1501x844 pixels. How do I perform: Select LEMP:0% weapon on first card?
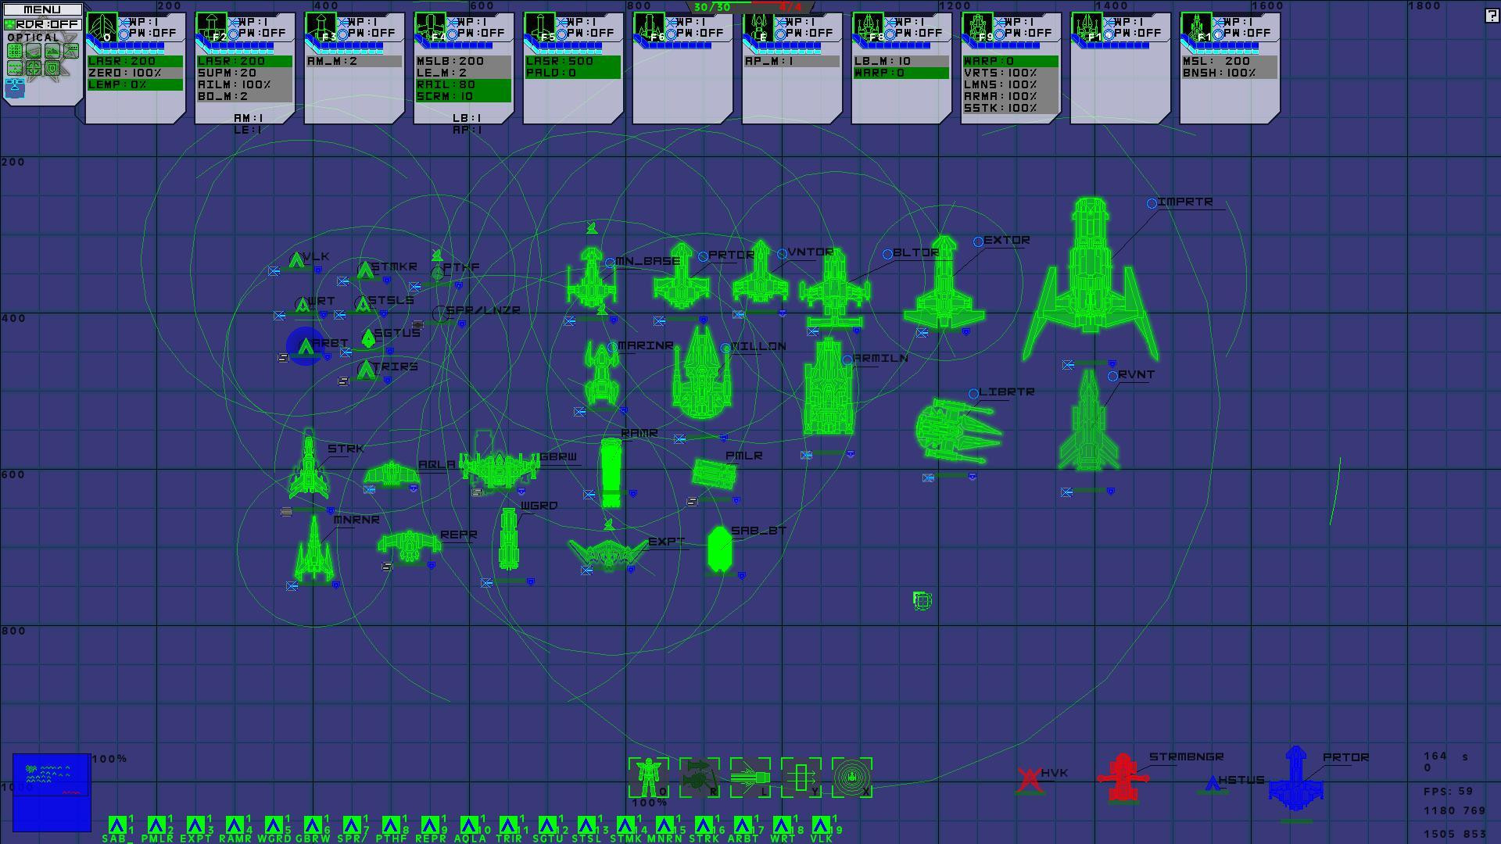click(x=135, y=84)
